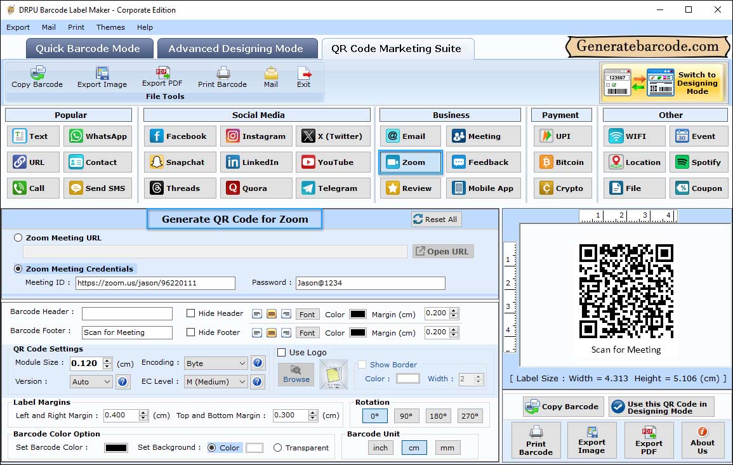Select Zoom Meeting Credentials radio option
The image size is (733, 465).
coord(18,269)
